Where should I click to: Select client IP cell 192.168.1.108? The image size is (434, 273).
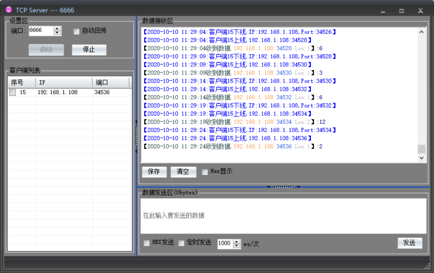point(58,92)
